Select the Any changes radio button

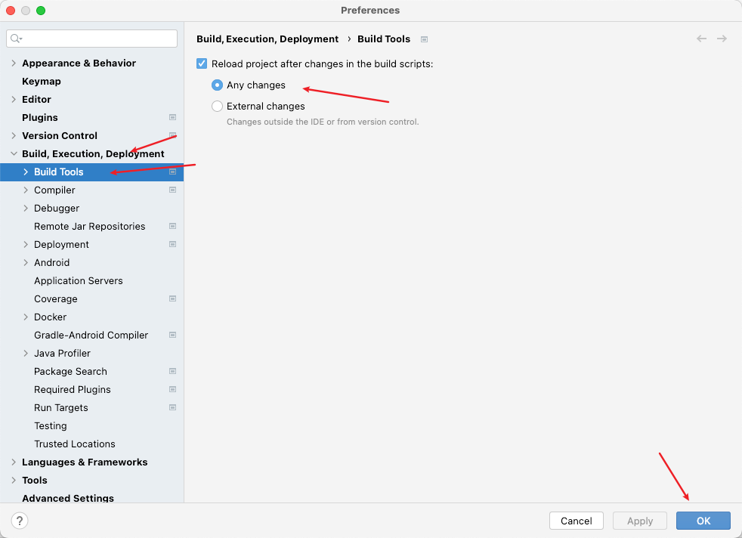tap(217, 85)
